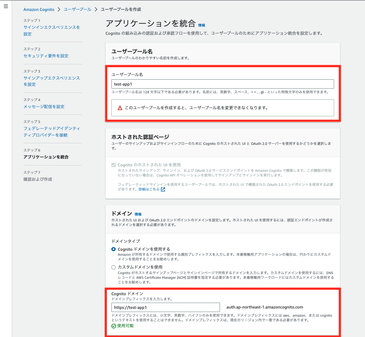Click 使用可能 status text

125,326
